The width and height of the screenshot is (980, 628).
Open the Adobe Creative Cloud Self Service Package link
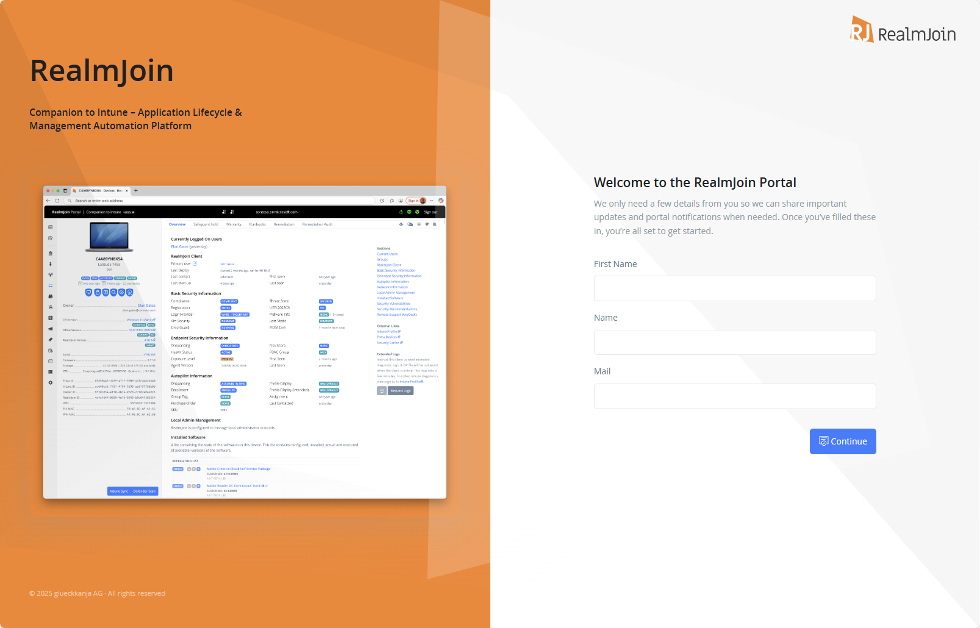tap(238, 469)
